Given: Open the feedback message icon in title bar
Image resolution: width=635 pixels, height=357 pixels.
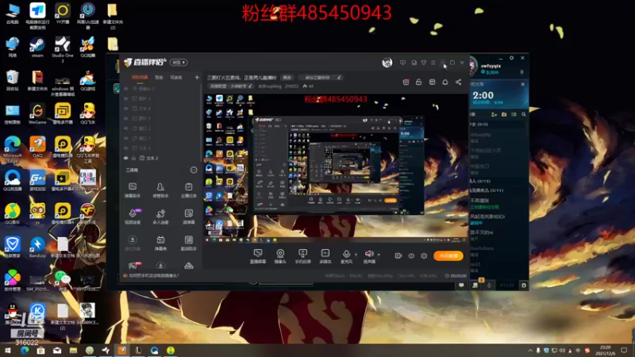Looking at the screenshot, I should tap(402, 63).
